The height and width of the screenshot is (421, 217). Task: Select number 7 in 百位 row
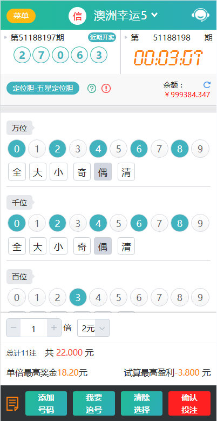pos(159,297)
